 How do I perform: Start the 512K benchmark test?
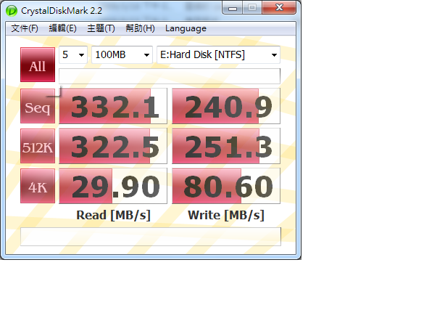38,146
